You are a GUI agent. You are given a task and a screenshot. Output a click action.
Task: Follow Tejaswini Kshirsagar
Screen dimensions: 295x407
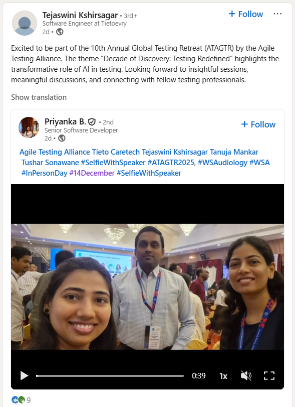coord(246,14)
